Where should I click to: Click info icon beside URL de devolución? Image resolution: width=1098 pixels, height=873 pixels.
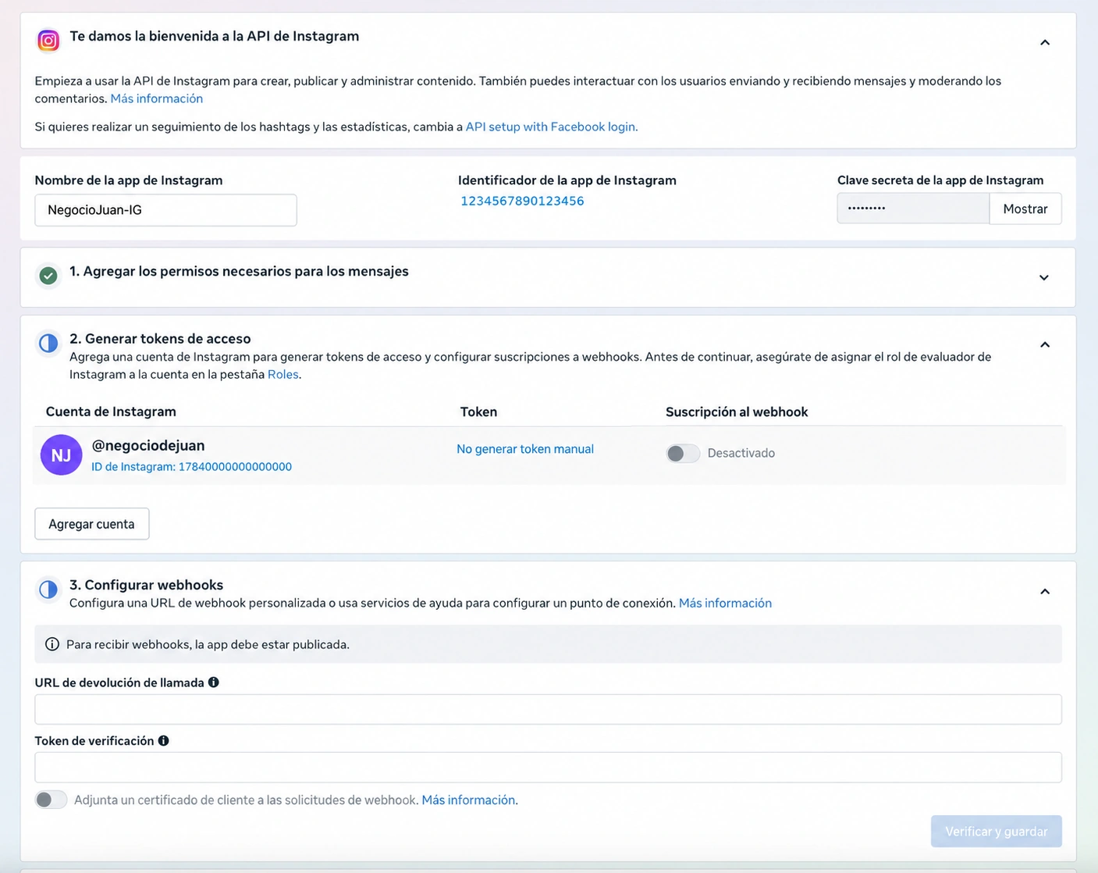coord(214,682)
